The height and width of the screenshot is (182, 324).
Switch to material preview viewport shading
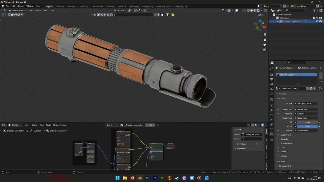[x=255, y=11]
